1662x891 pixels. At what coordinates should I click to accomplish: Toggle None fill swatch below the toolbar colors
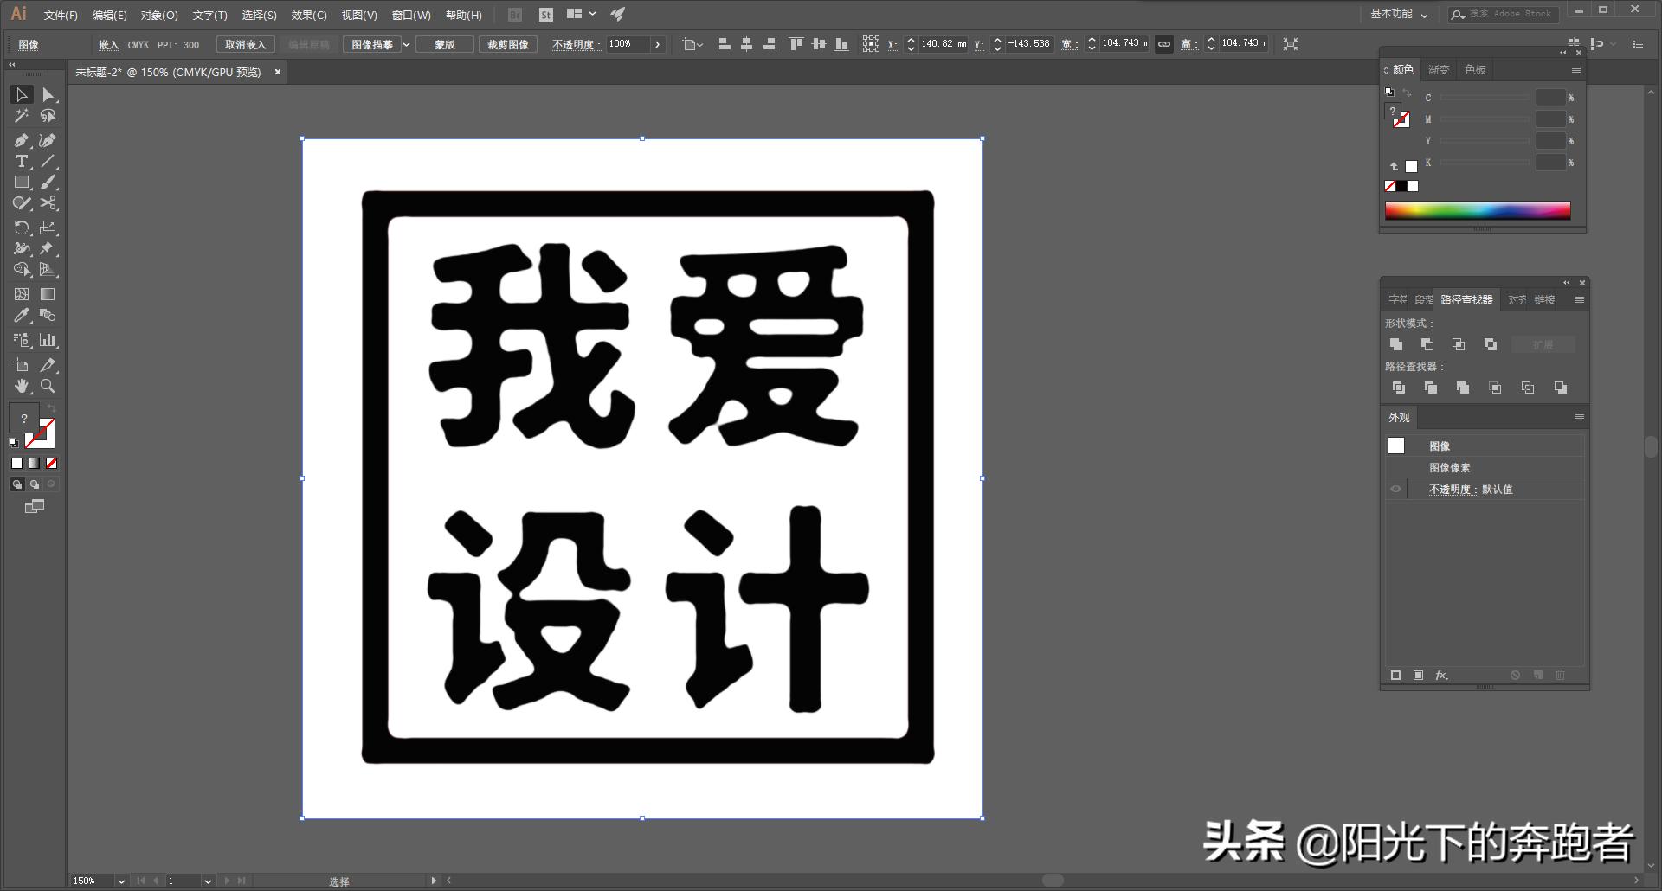coord(51,463)
